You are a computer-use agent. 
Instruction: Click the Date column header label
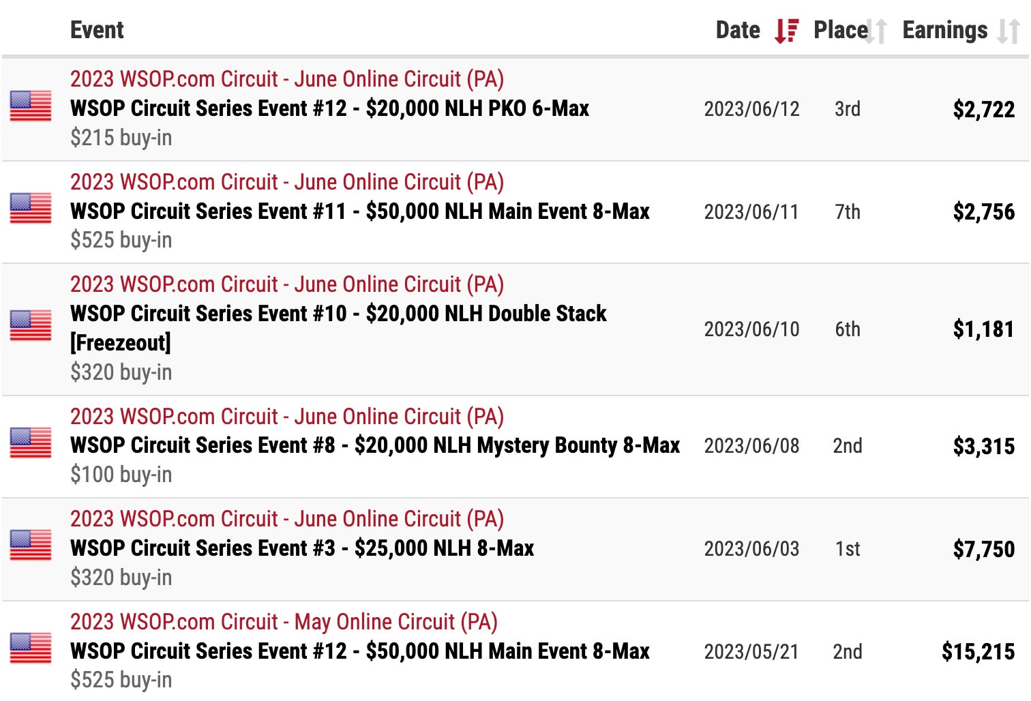pos(738,30)
